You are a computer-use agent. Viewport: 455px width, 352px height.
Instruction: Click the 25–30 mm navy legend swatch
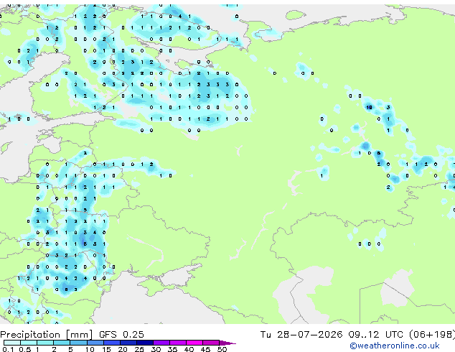tap(145, 343)
